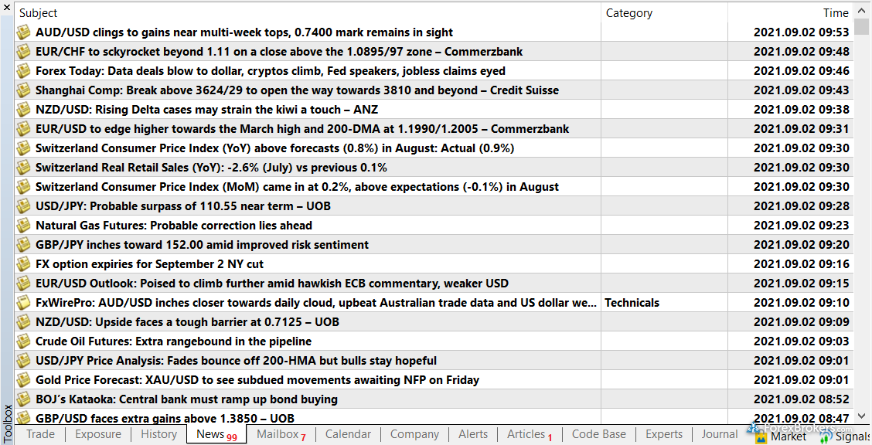The image size is (872, 445).
Task: Click the news icon beside BOJ's Kataoka headline
Action: pos(24,399)
